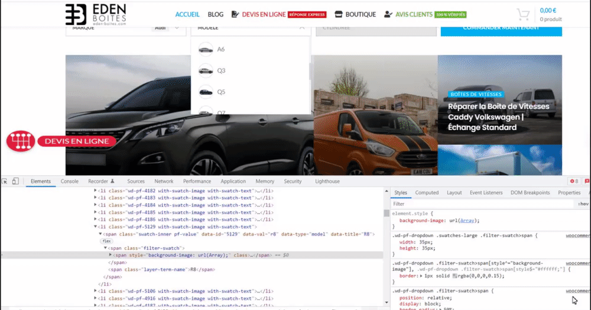Screen dimensions: 591x310
Task: Expand the border shorthand property triangle
Action: (x=421, y=276)
